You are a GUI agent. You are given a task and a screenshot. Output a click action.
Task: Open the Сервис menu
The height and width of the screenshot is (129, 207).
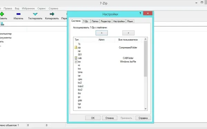click(x=42, y=8)
